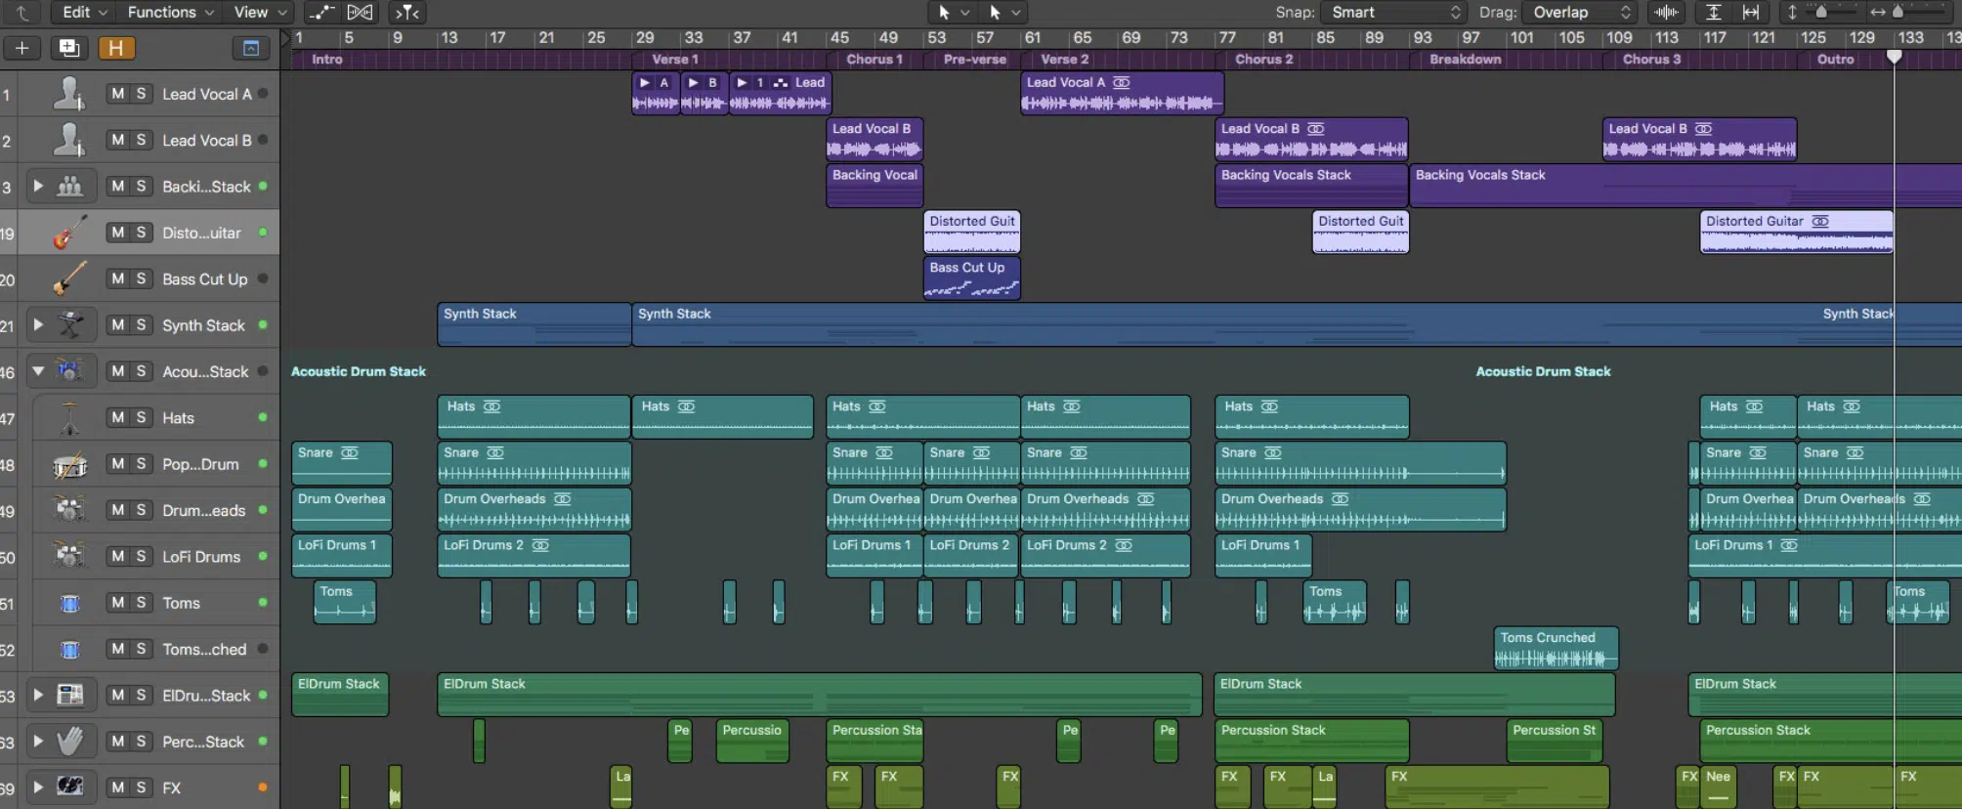The height and width of the screenshot is (809, 1962).
Task: Expand the Backing Vocals Stack track
Action: pyautogui.click(x=38, y=186)
